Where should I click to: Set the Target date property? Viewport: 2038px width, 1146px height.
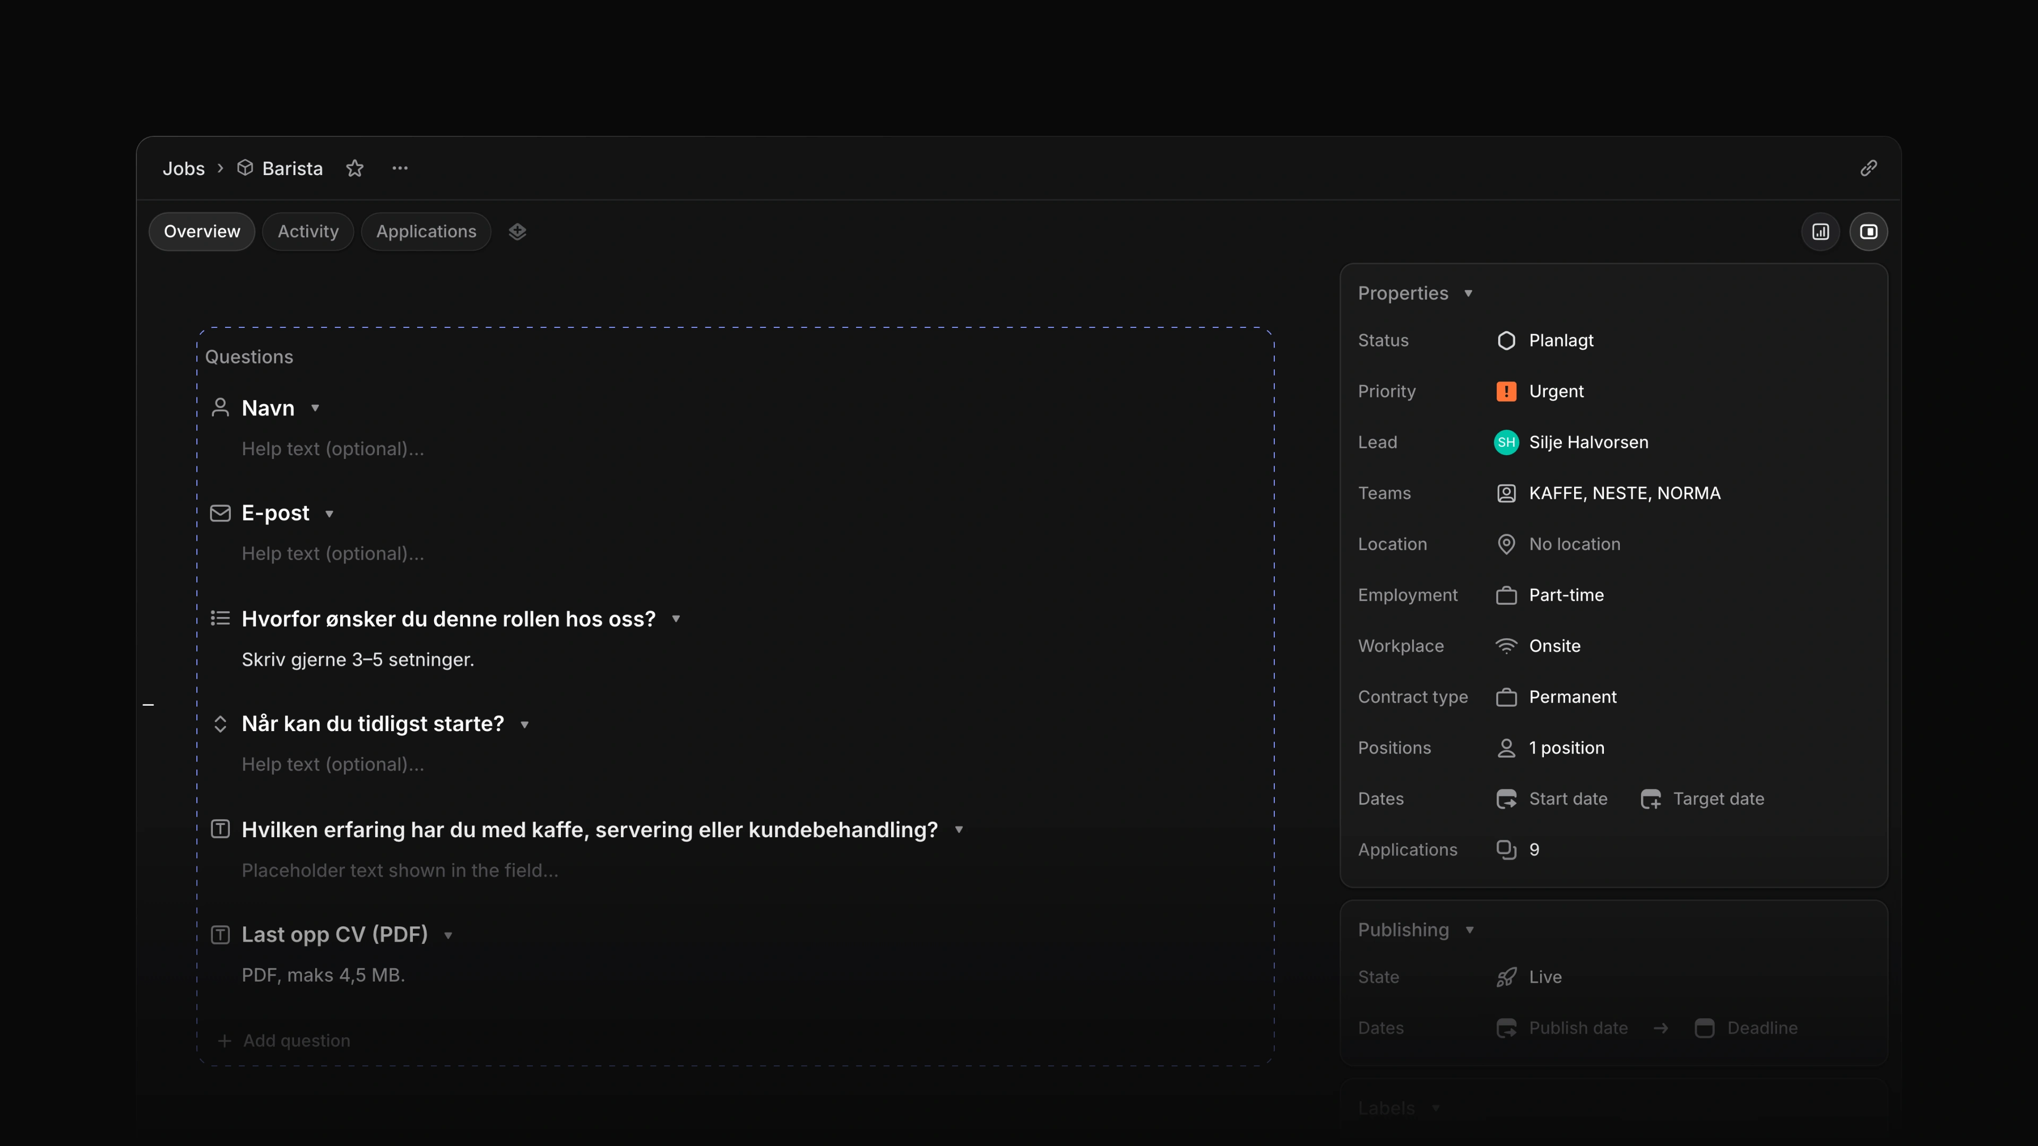tap(1703, 799)
